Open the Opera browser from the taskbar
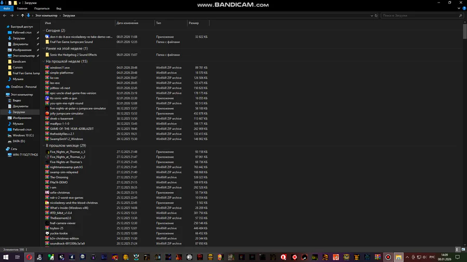Screen dimensions: 467x262 tap(29, 257)
